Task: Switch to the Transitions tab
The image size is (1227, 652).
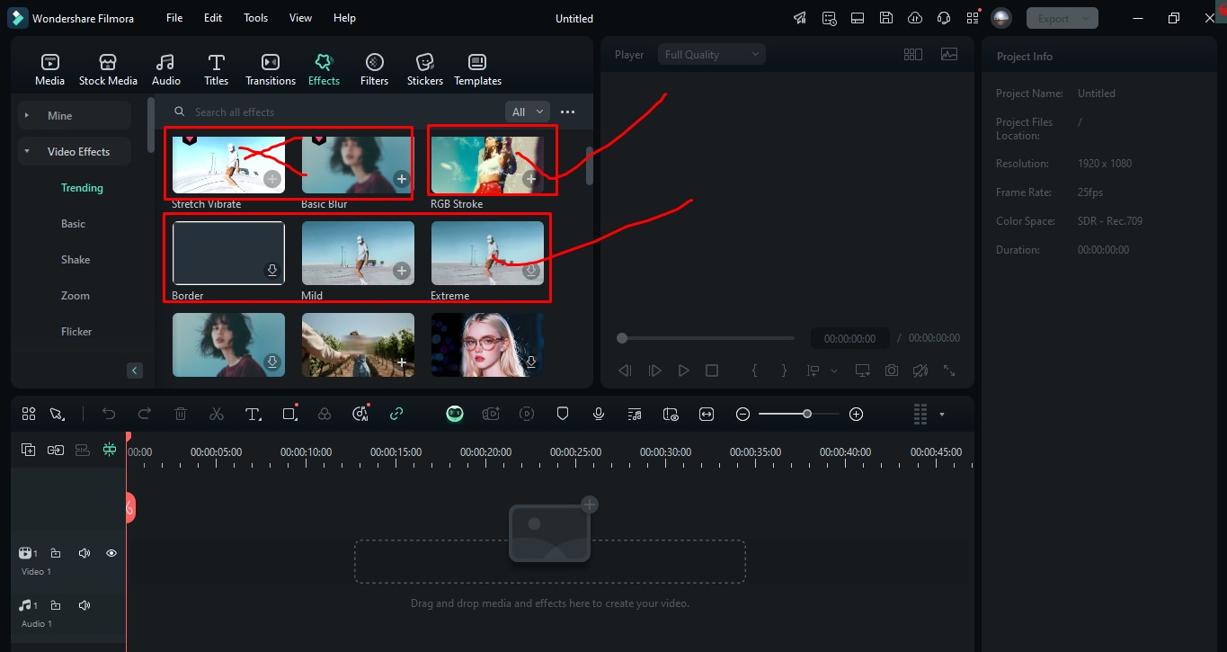Action: (270, 69)
